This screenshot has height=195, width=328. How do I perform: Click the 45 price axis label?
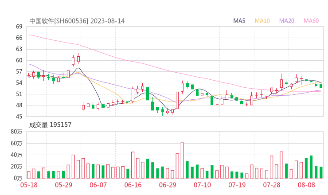click(x=19, y=116)
